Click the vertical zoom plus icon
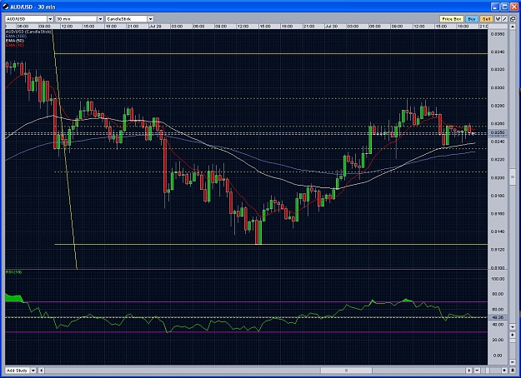This screenshot has width=521, height=378. point(513,335)
